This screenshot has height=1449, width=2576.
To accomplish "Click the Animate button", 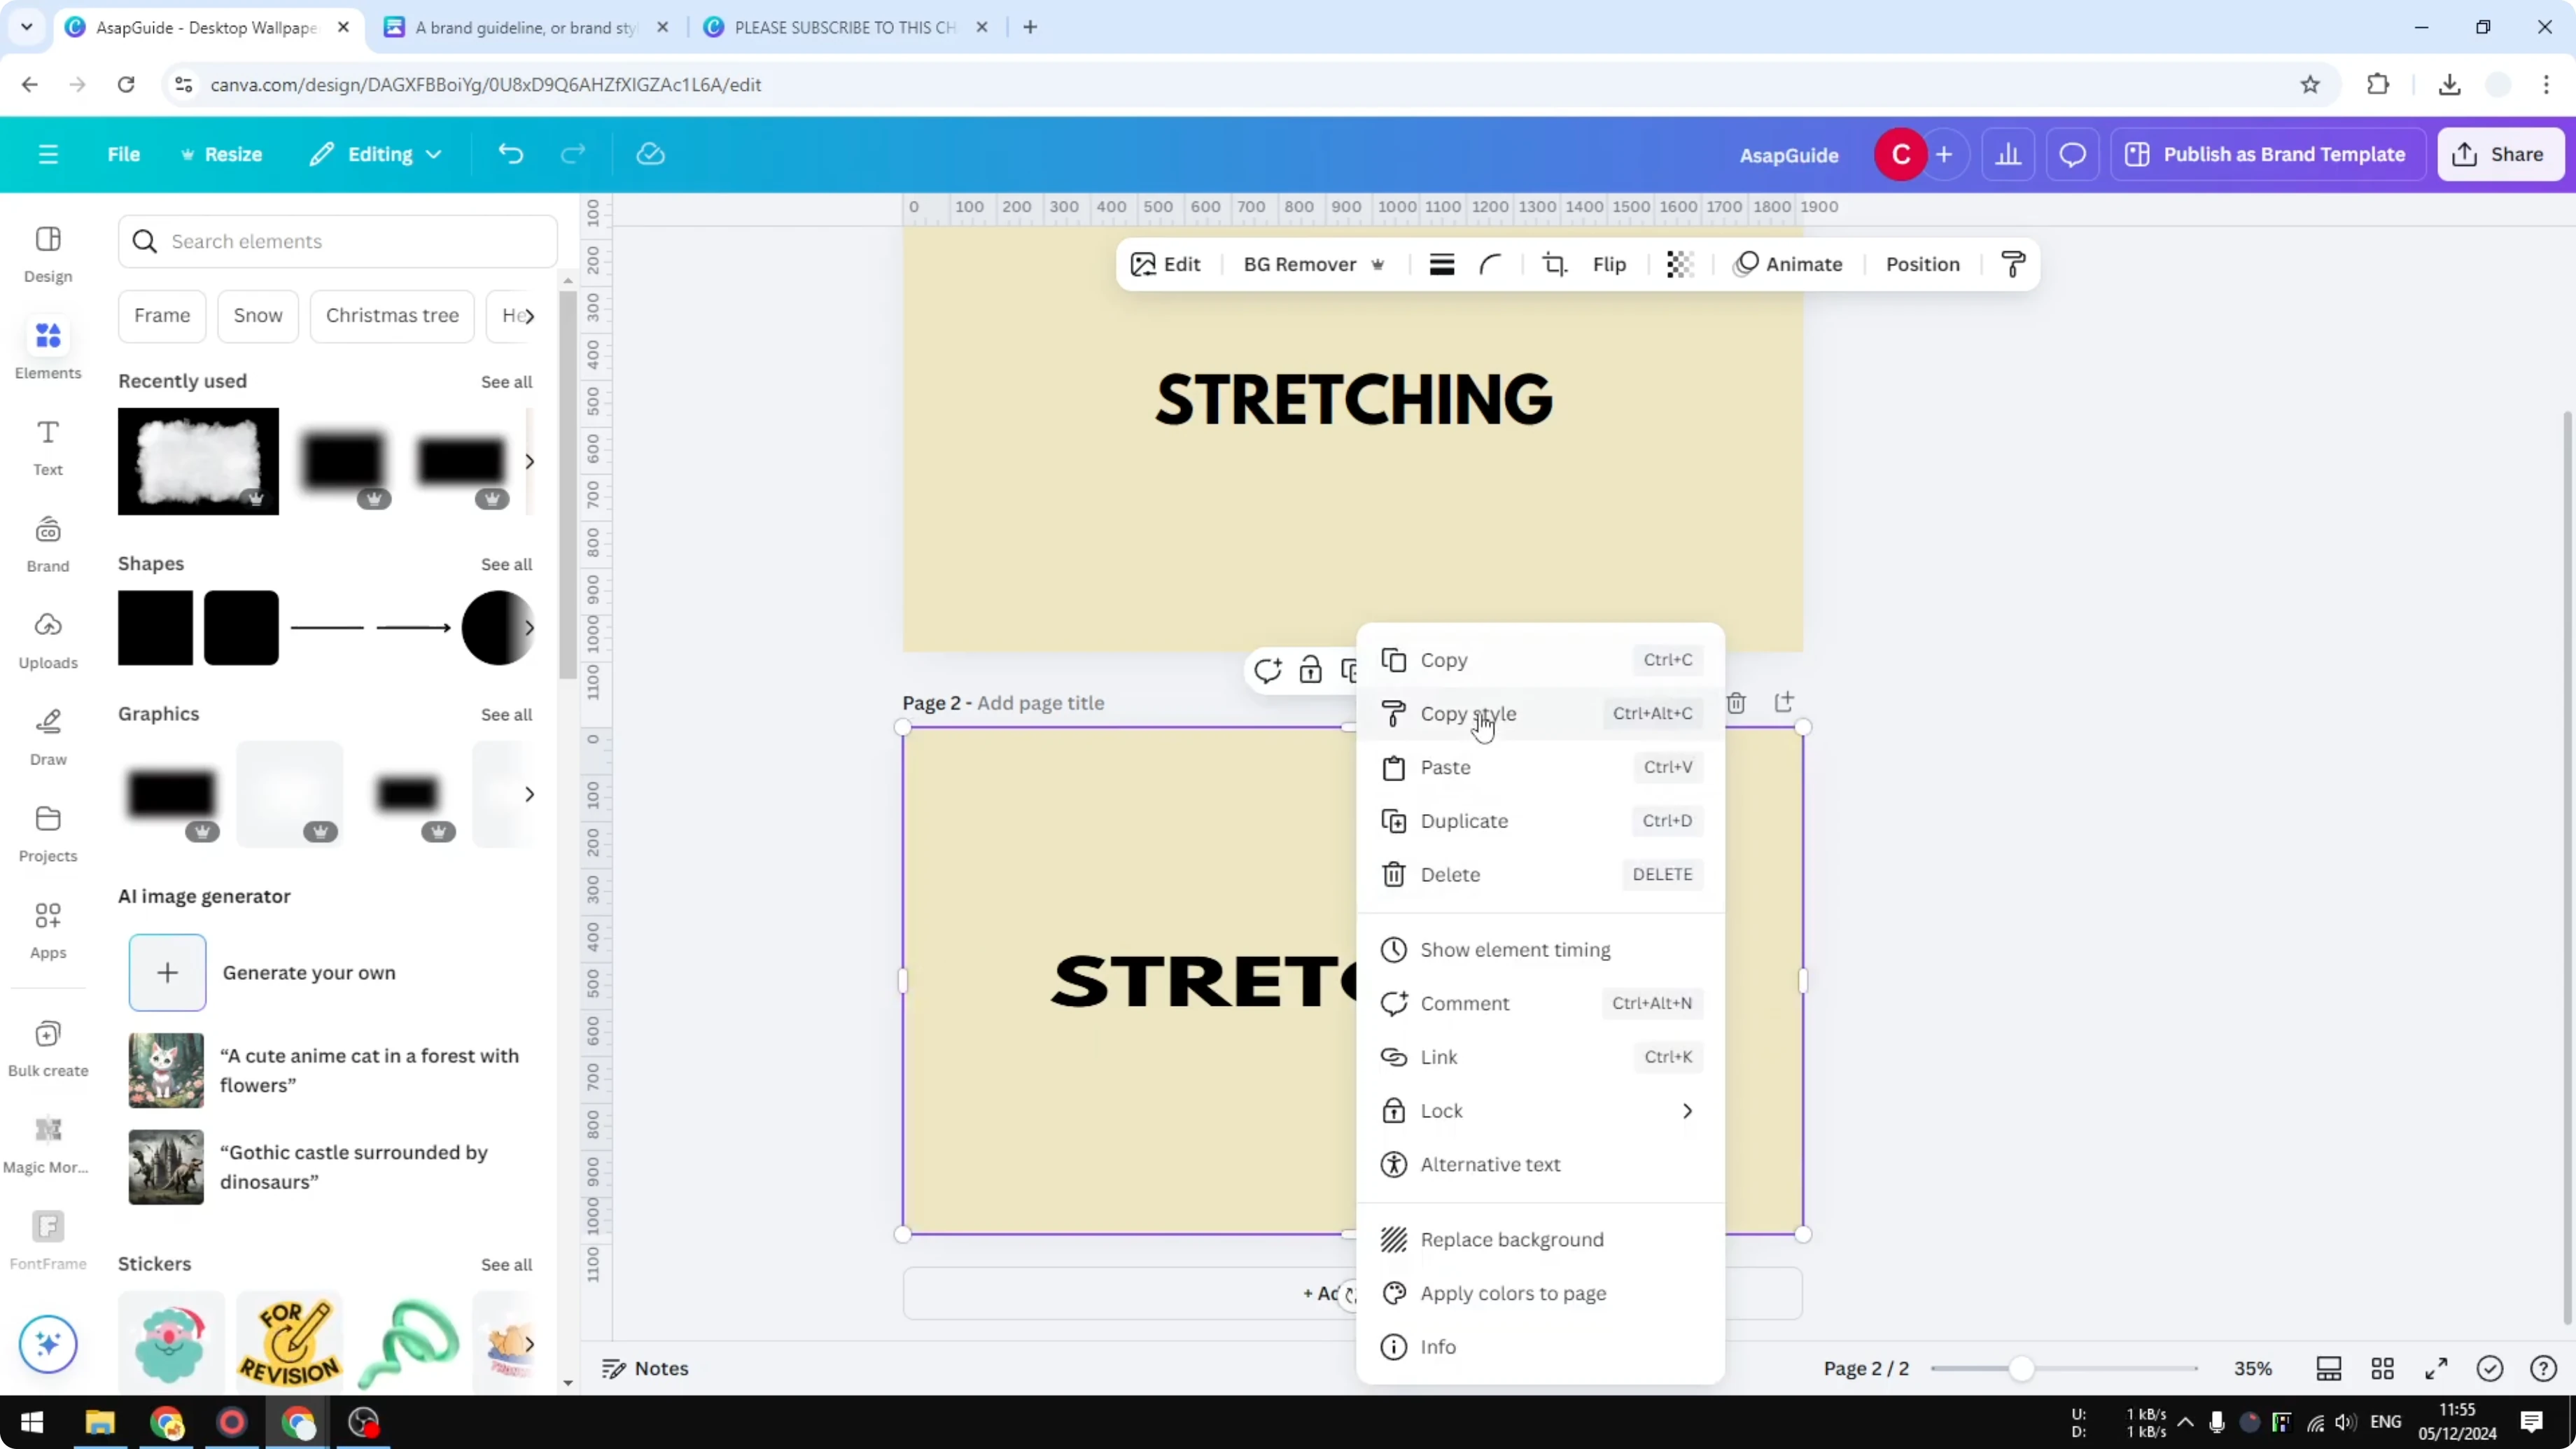I will tap(1788, 264).
